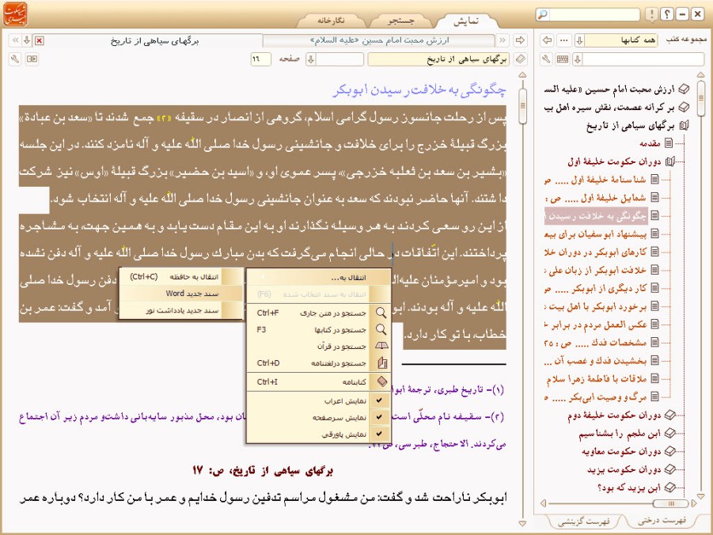Click the wrench icon in book panel
713x535 pixels.
pyautogui.click(x=546, y=59)
